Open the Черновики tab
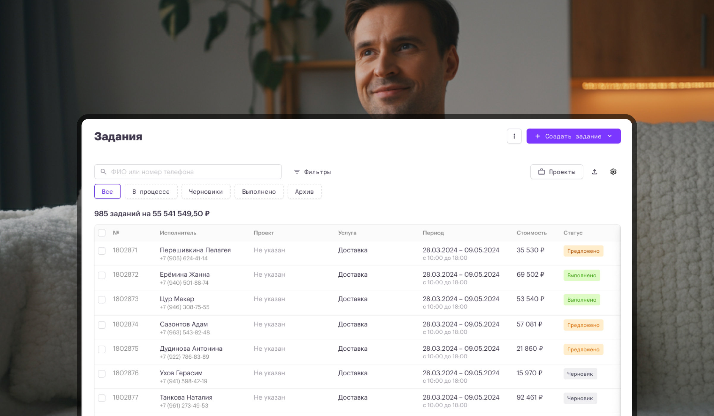This screenshot has width=714, height=416. 206,192
